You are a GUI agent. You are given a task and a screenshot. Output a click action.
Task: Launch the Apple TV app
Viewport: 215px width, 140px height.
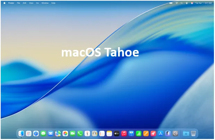click(x=117, y=133)
